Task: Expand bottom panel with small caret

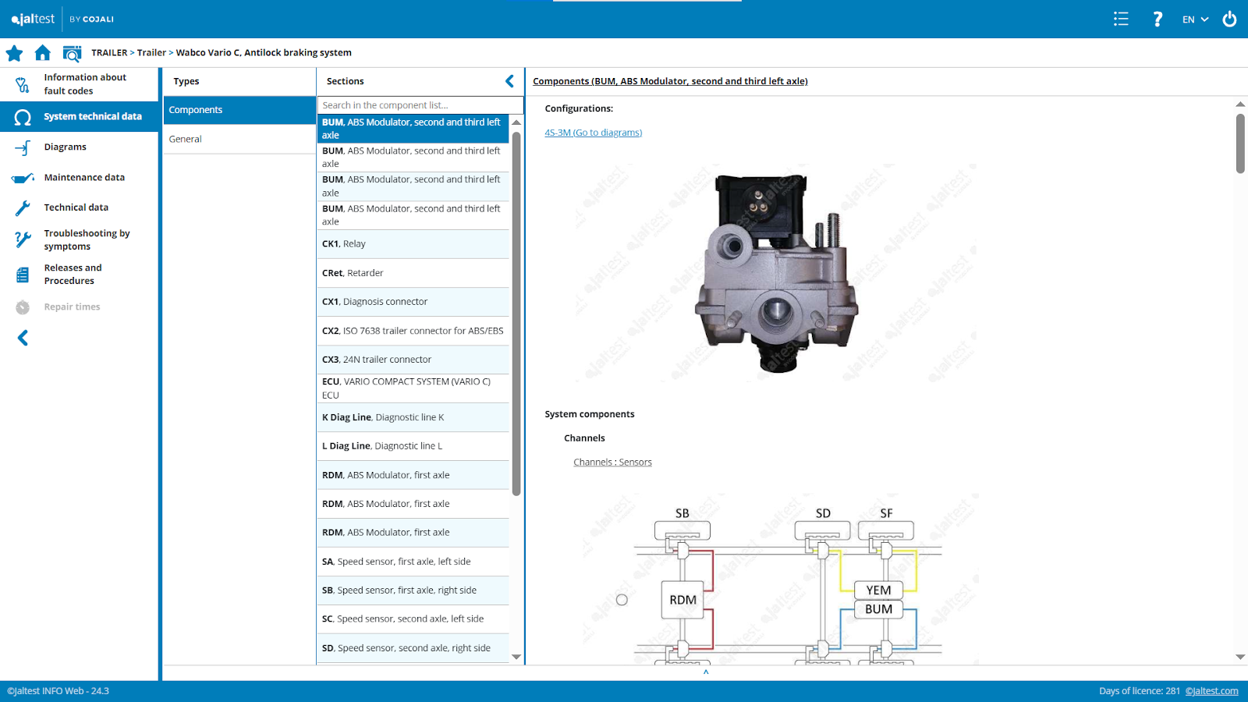Action: point(706,672)
